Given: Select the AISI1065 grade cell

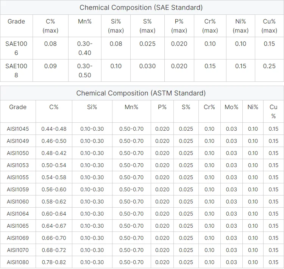Looking at the screenshot, I should click(18, 226).
